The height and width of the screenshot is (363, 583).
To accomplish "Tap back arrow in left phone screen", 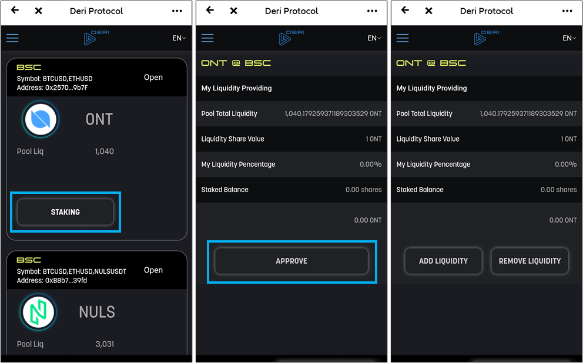I will [x=15, y=11].
